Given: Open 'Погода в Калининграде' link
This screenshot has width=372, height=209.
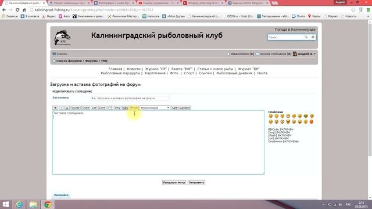Looking at the screenshot, I should (295, 30).
